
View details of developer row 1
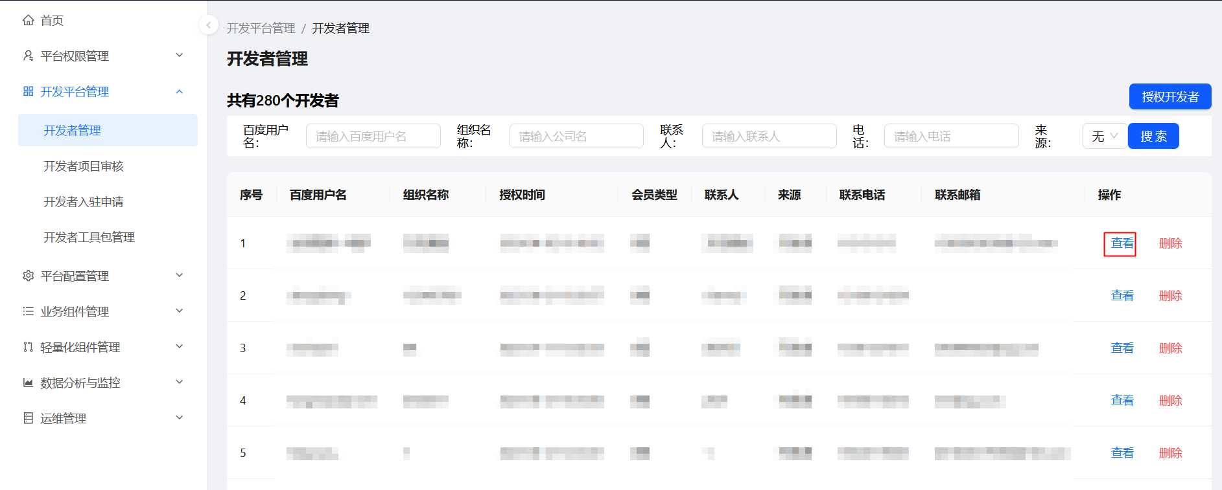tap(1122, 243)
